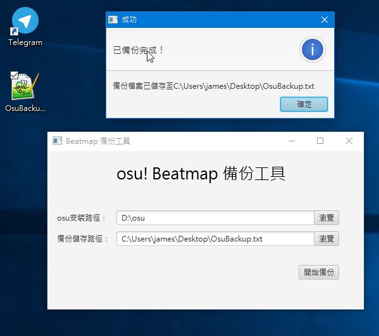Screen dimensions: 379x336
Task: Click the '已備份完成！' message text
Action: [x=139, y=50]
